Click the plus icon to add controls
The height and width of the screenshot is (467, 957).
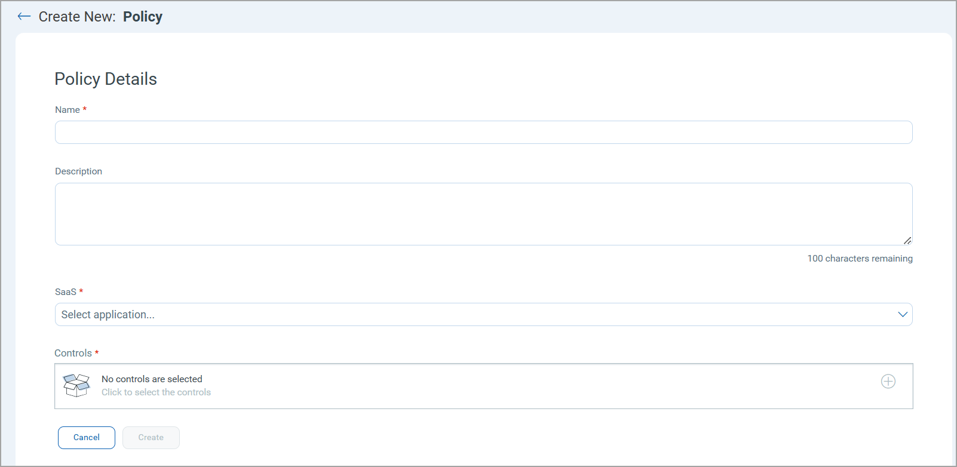coord(888,382)
